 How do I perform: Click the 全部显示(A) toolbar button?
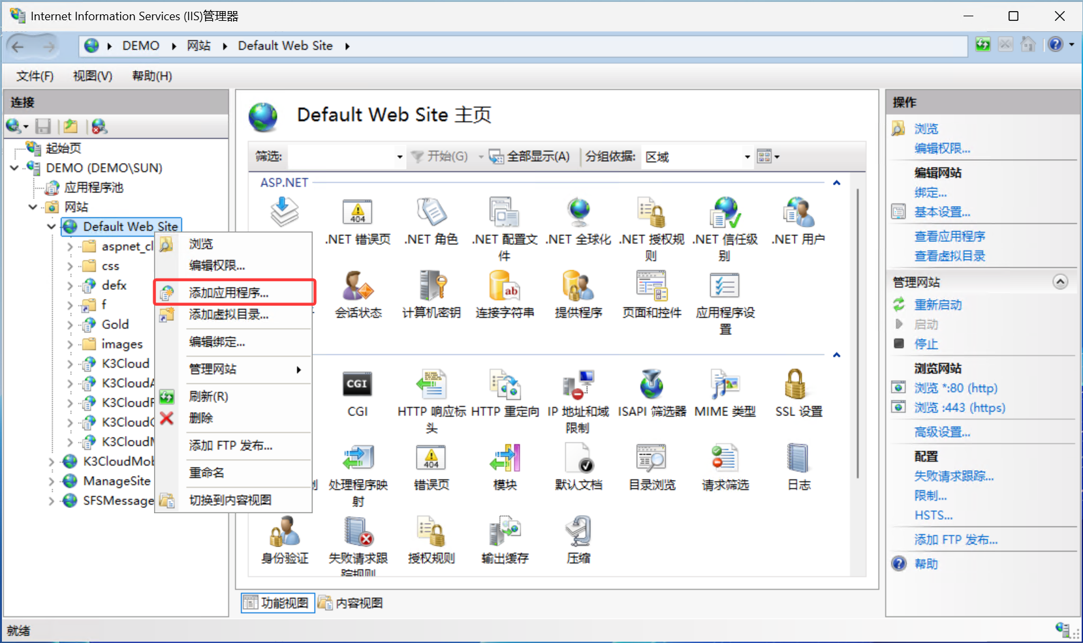click(529, 157)
